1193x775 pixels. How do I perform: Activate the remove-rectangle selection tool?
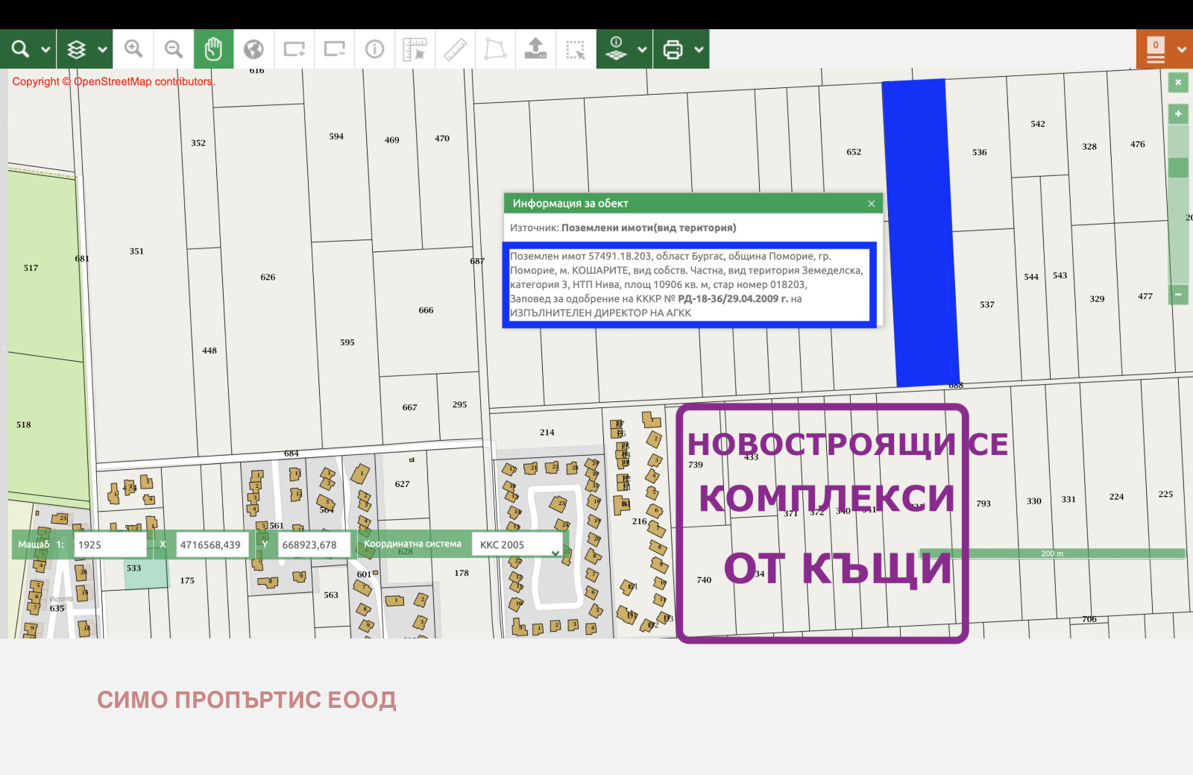tap(334, 48)
